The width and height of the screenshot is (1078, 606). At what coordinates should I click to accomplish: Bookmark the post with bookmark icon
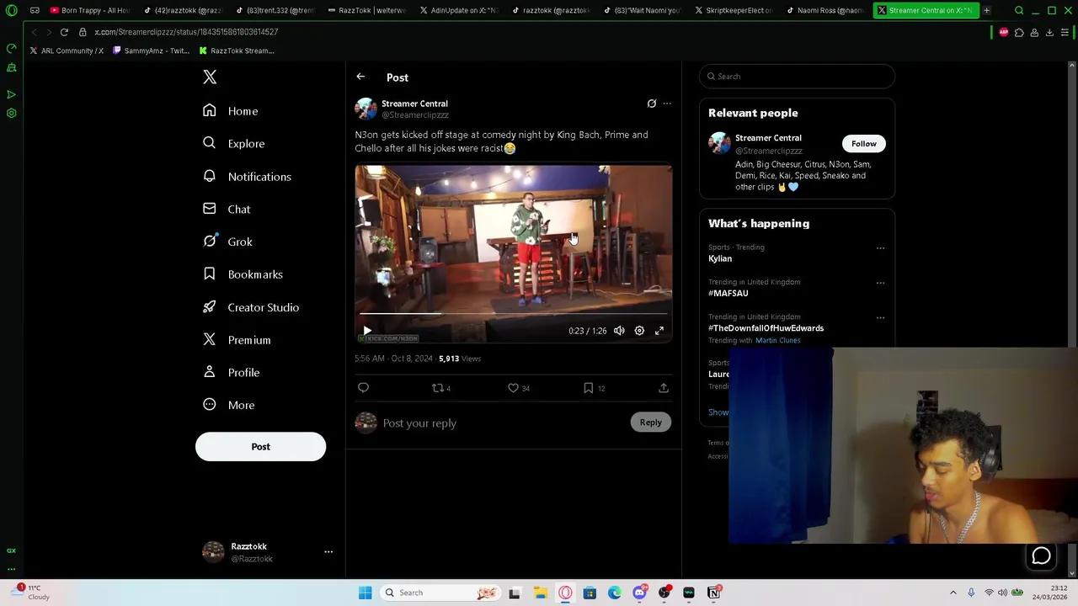point(589,388)
